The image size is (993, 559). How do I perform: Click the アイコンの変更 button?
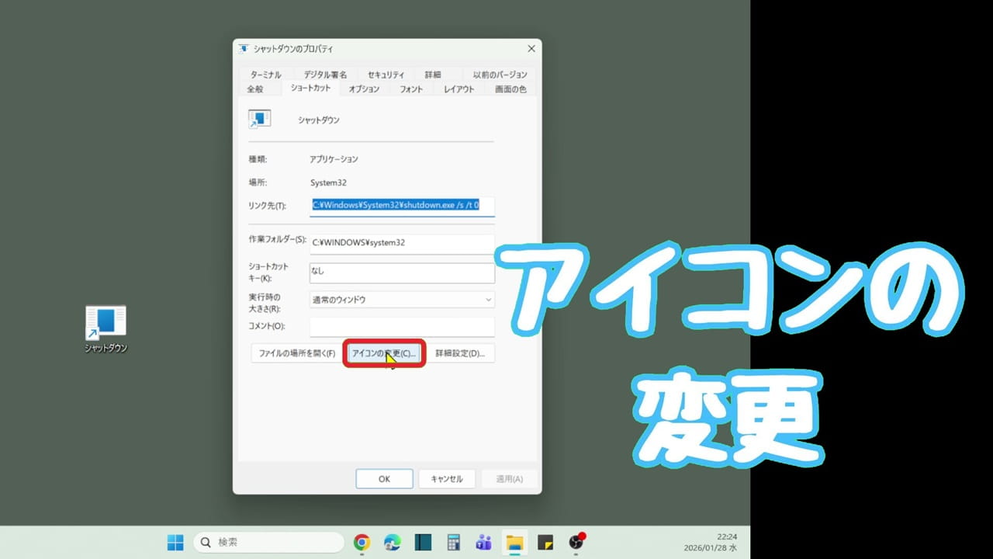pyautogui.click(x=384, y=353)
